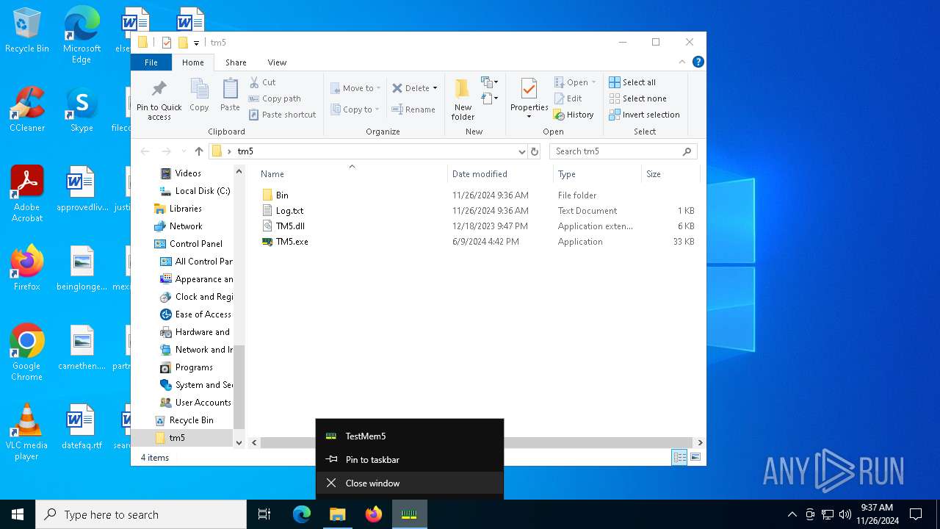Click Select none in ribbon
940x529 pixels.
click(x=637, y=98)
